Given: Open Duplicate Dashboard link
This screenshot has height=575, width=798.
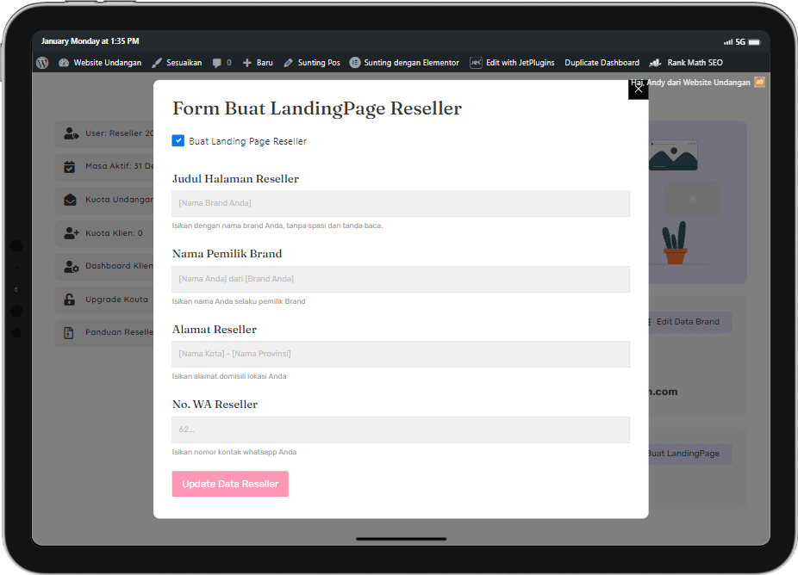Looking at the screenshot, I should pos(602,63).
